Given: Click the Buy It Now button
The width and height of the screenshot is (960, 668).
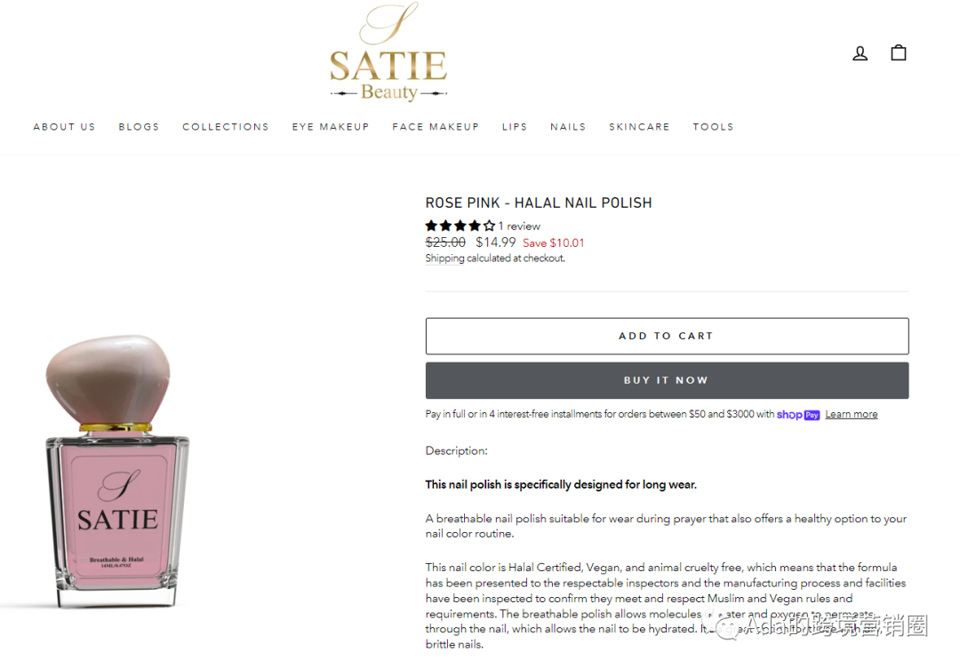Looking at the screenshot, I should pos(667,380).
